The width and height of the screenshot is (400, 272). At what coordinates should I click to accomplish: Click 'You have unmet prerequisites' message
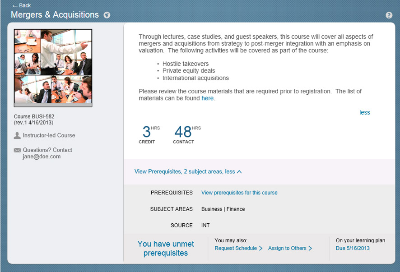click(x=166, y=249)
